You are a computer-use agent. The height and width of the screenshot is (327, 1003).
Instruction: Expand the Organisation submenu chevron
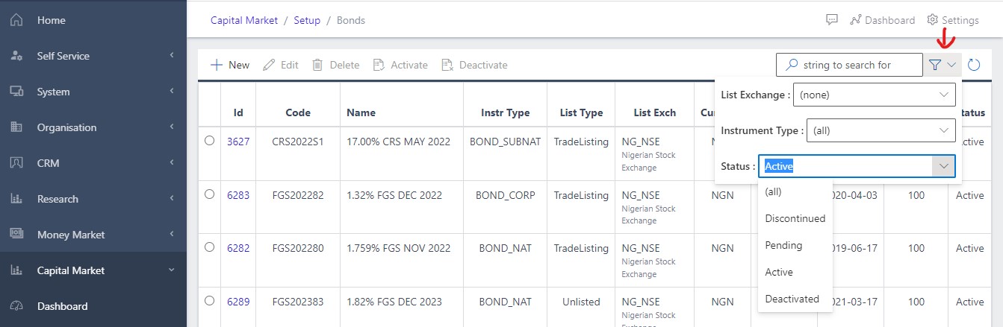tap(172, 127)
